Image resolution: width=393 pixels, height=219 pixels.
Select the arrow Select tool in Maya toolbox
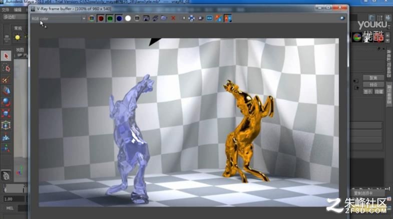[6, 56]
